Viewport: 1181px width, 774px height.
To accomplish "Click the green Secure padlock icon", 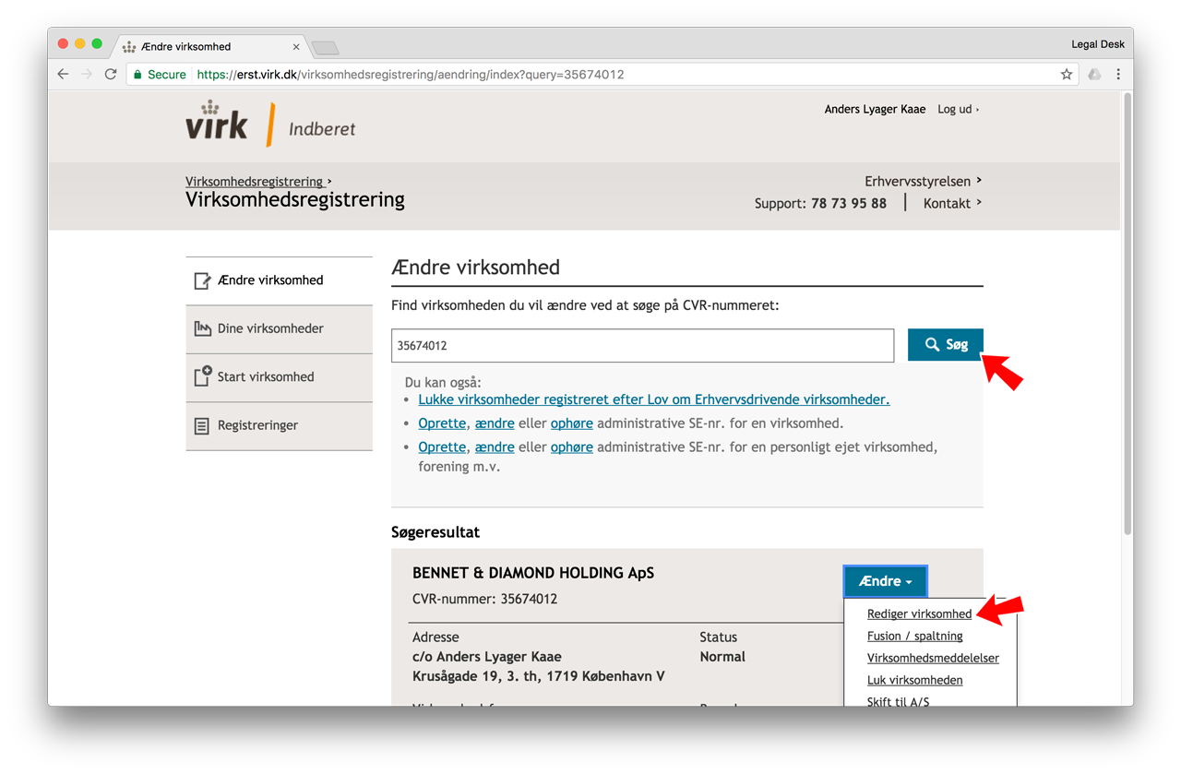I will pos(137,74).
